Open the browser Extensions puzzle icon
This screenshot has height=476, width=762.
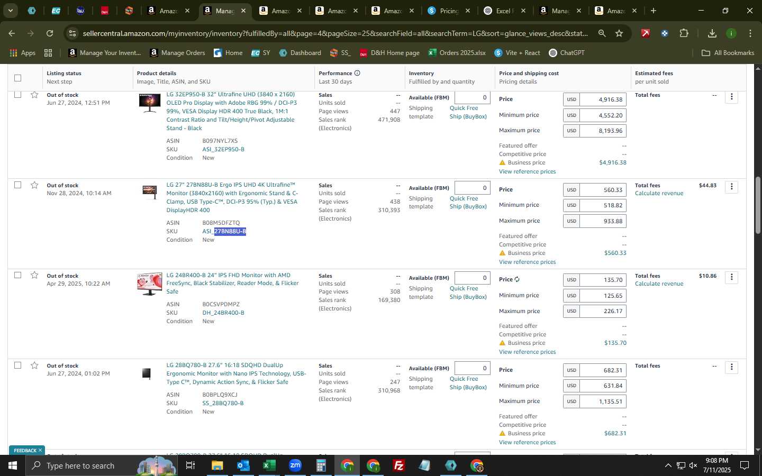tap(684, 33)
